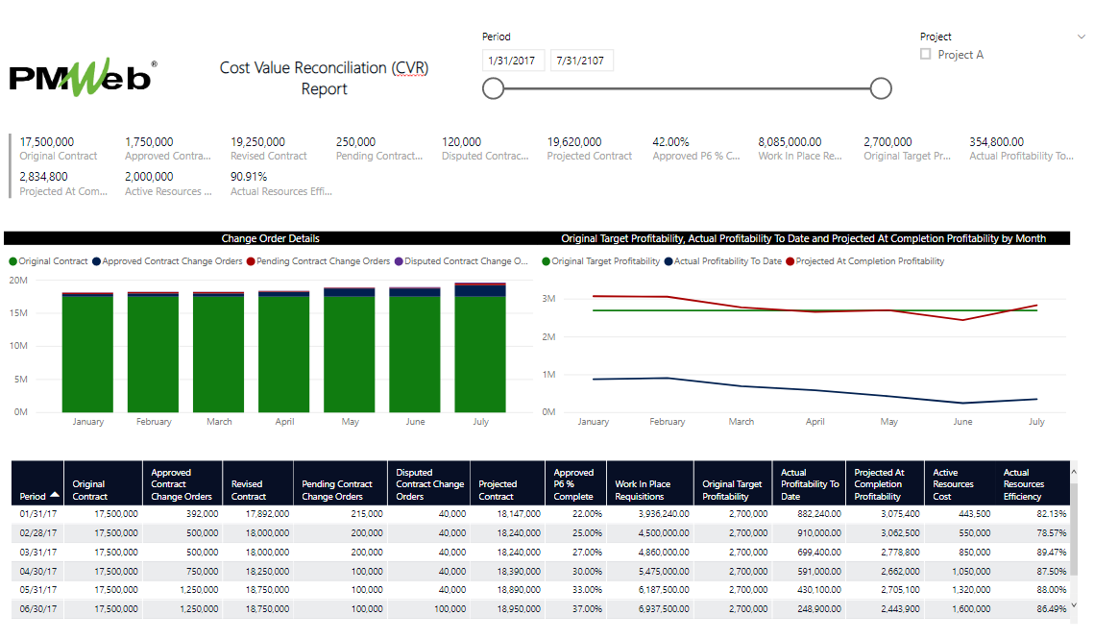Click the left handle of the Period slider
Image resolution: width=1094 pixels, height=640 pixels.
click(493, 87)
